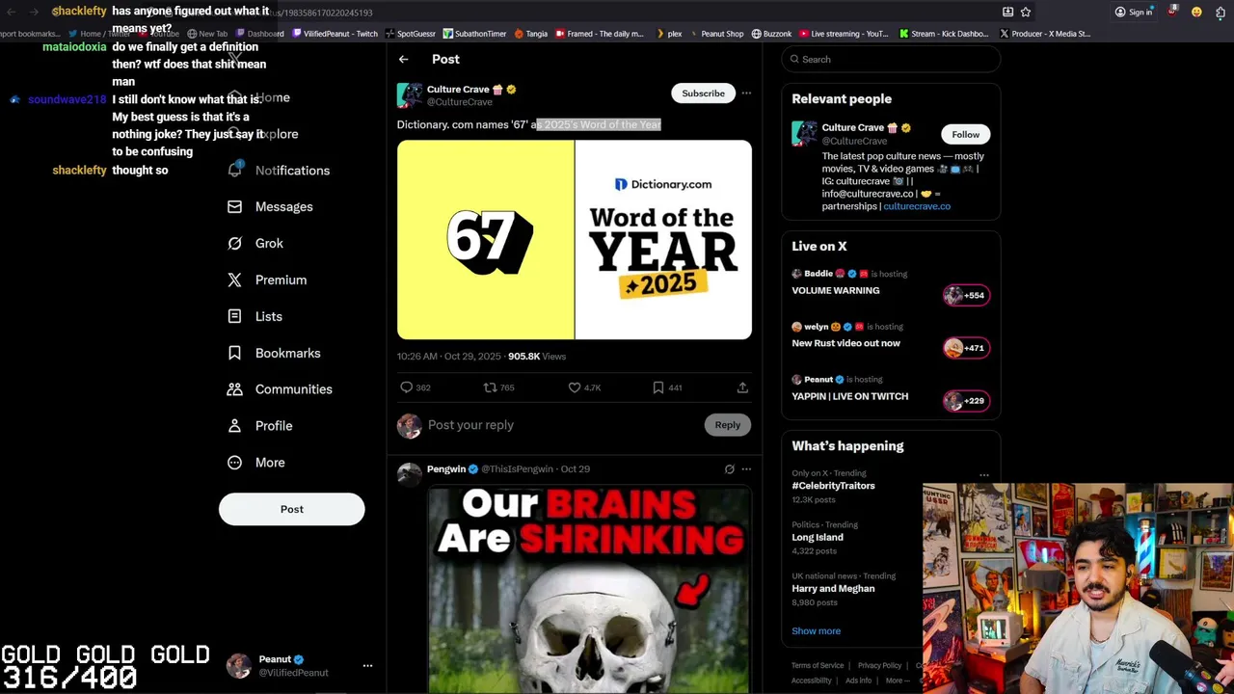Click Show more under What's happening
The image size is (1234, 694).
817,631
